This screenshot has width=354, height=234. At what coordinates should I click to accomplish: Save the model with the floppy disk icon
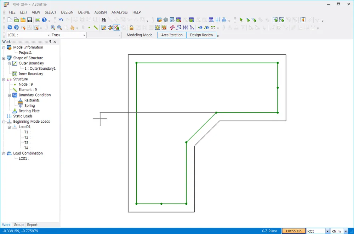click(x=30, y=20)
